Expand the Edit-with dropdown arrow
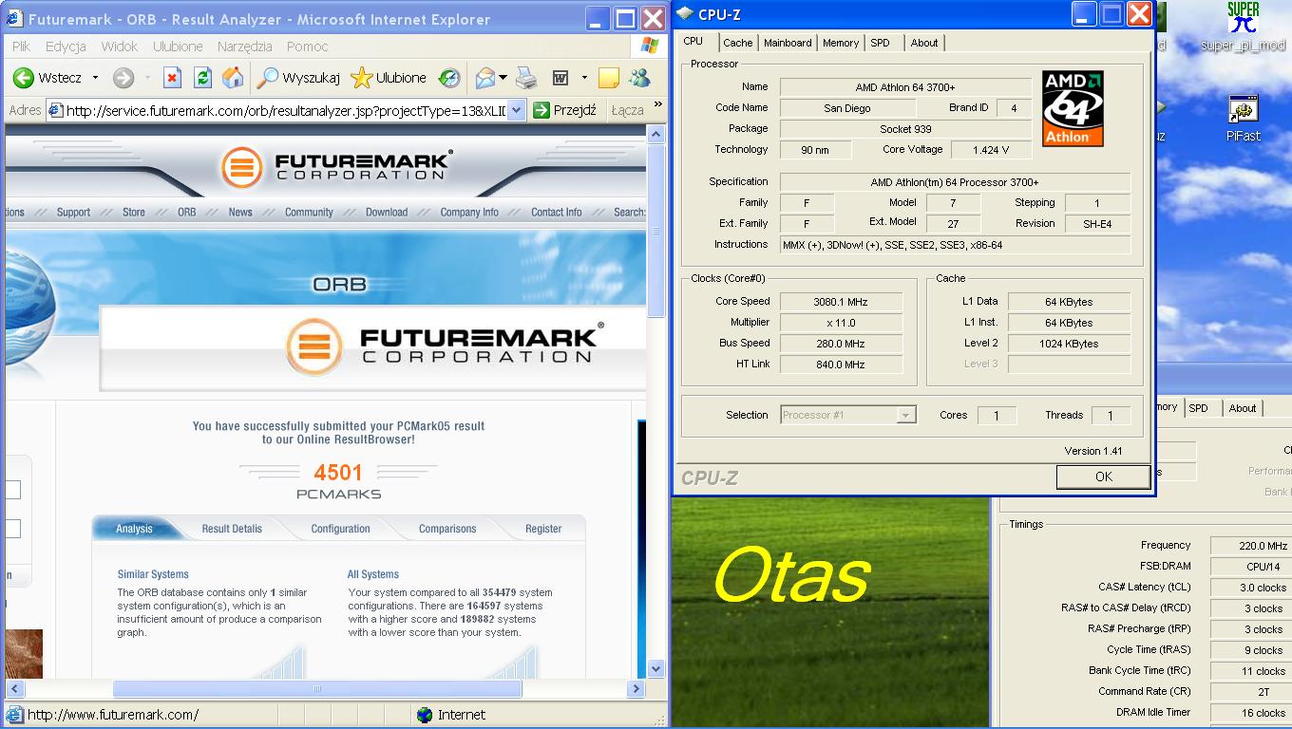 (x=584, y=78)
